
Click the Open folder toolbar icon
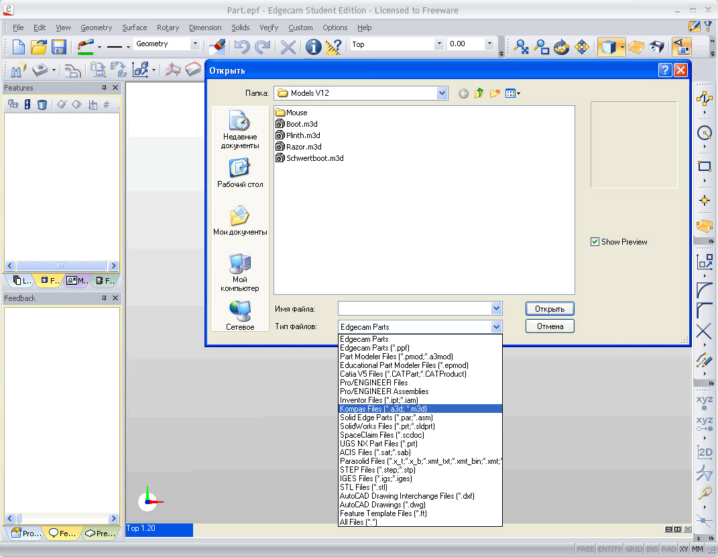tap(39, 47)
